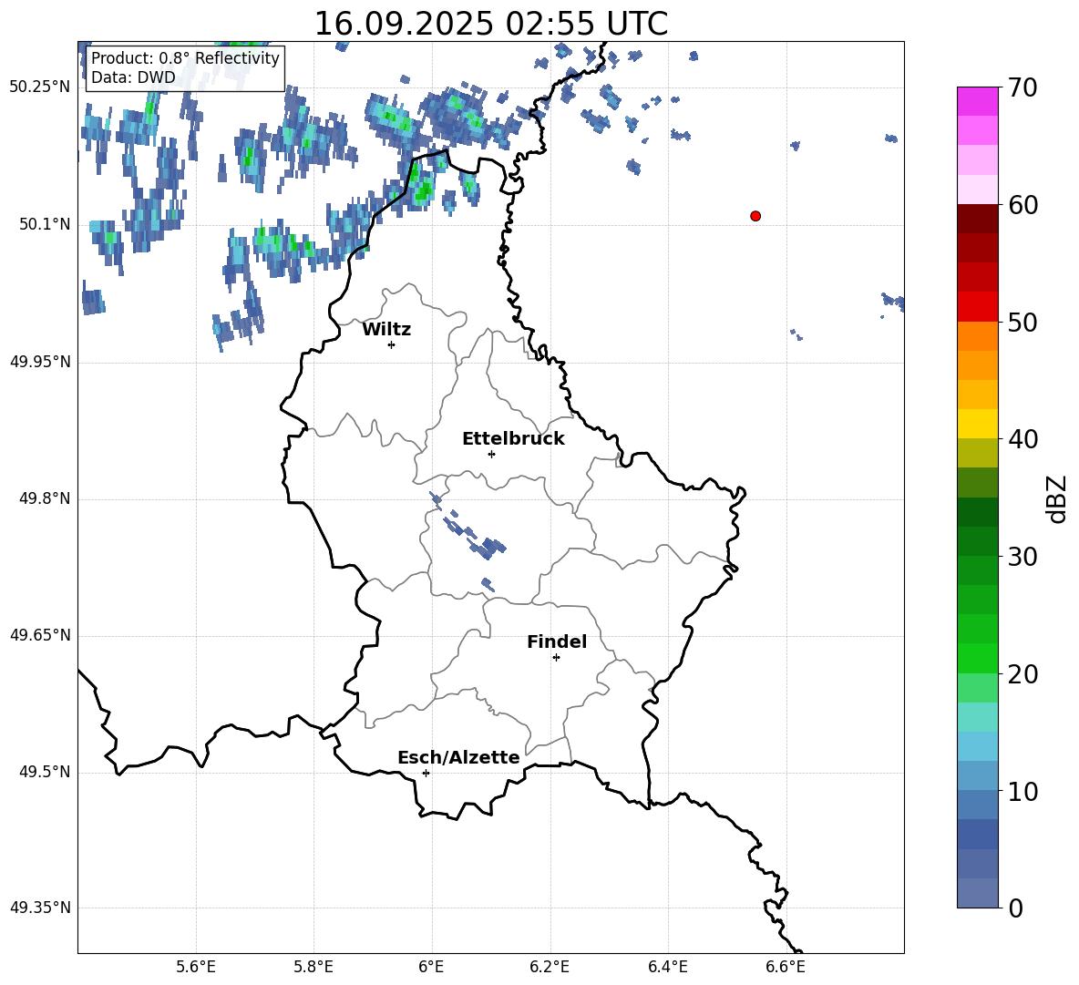The height and width of the screenshot is (985, 1079).
Task: Click the 50.25°N latitude tick label
Action: 40,87
